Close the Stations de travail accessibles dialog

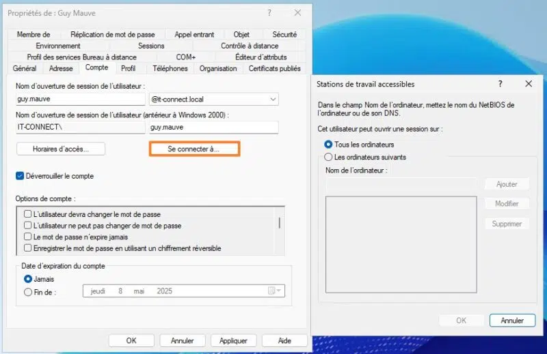tap(529, 83)
